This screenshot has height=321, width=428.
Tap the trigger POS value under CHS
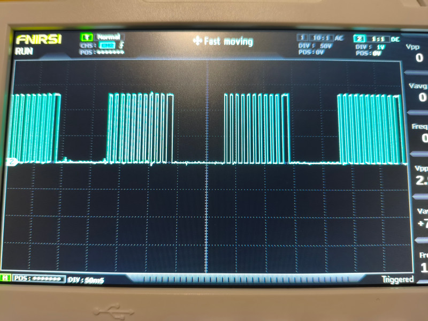102,52
